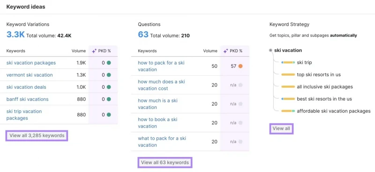Image resolution: width=375 pixels, height=172 pixels.
Task: Click the 3.3K keyword variations count
Action: (x=15, y=35)
